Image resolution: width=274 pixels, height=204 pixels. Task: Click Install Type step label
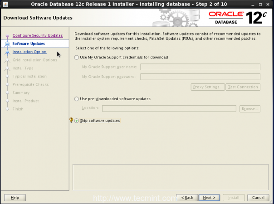pos(23,68)
